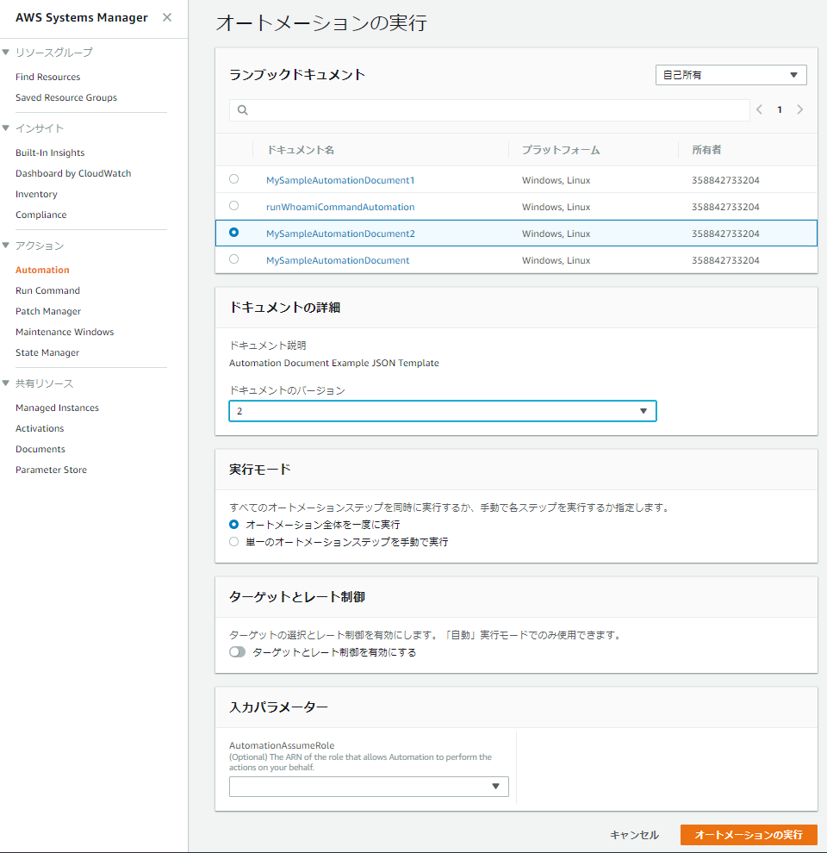Click the キャンセル button
Viewport: 827px width, 853px height.
point(634,835)
